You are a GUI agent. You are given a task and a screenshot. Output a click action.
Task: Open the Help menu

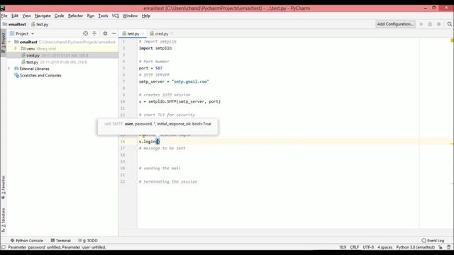(146, 16)
